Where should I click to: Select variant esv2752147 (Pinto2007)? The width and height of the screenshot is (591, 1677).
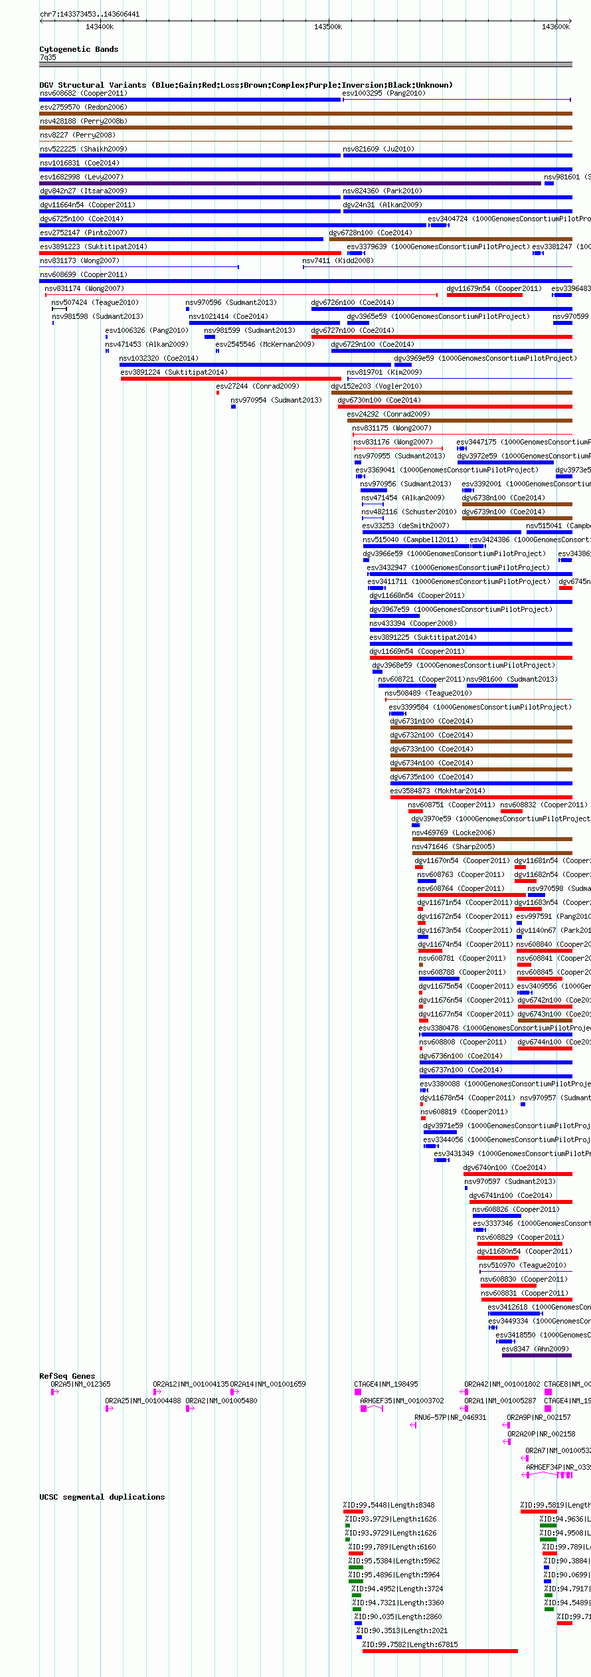(83, 233)
